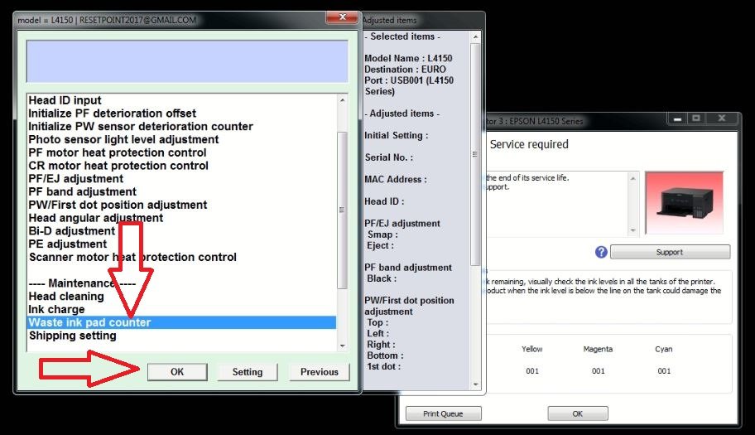Select 'PF/EJ adjustment' in the list

click(75, 179)
